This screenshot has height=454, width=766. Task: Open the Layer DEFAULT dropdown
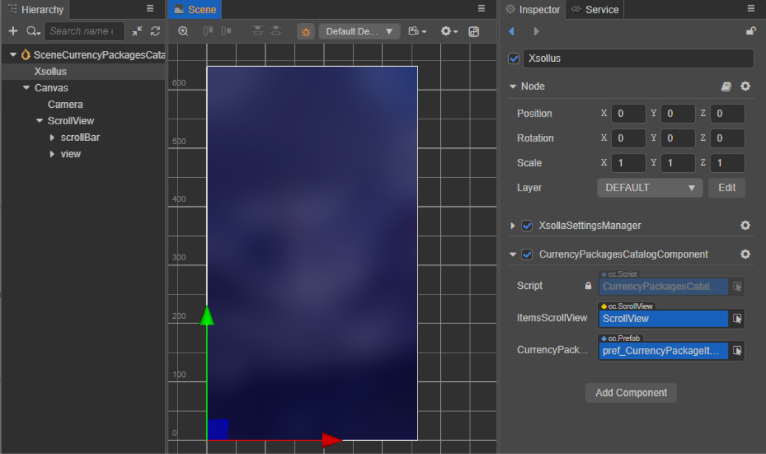(x=649, y=188)
